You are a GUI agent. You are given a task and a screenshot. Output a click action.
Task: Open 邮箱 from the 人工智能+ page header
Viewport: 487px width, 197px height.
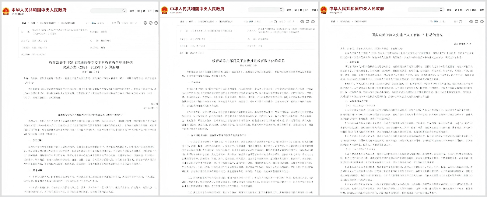point(482,10)
